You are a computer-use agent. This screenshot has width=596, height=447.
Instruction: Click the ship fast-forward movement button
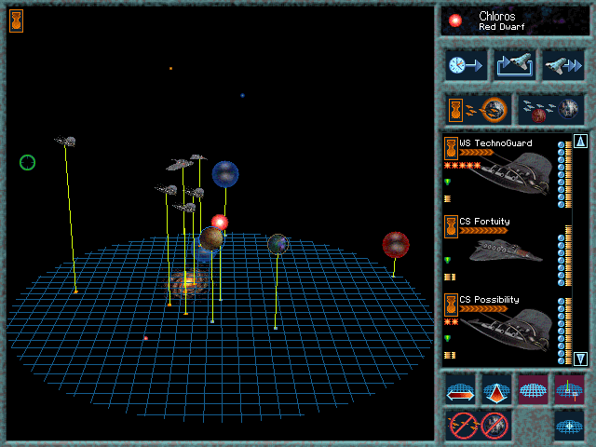[562, 65]
